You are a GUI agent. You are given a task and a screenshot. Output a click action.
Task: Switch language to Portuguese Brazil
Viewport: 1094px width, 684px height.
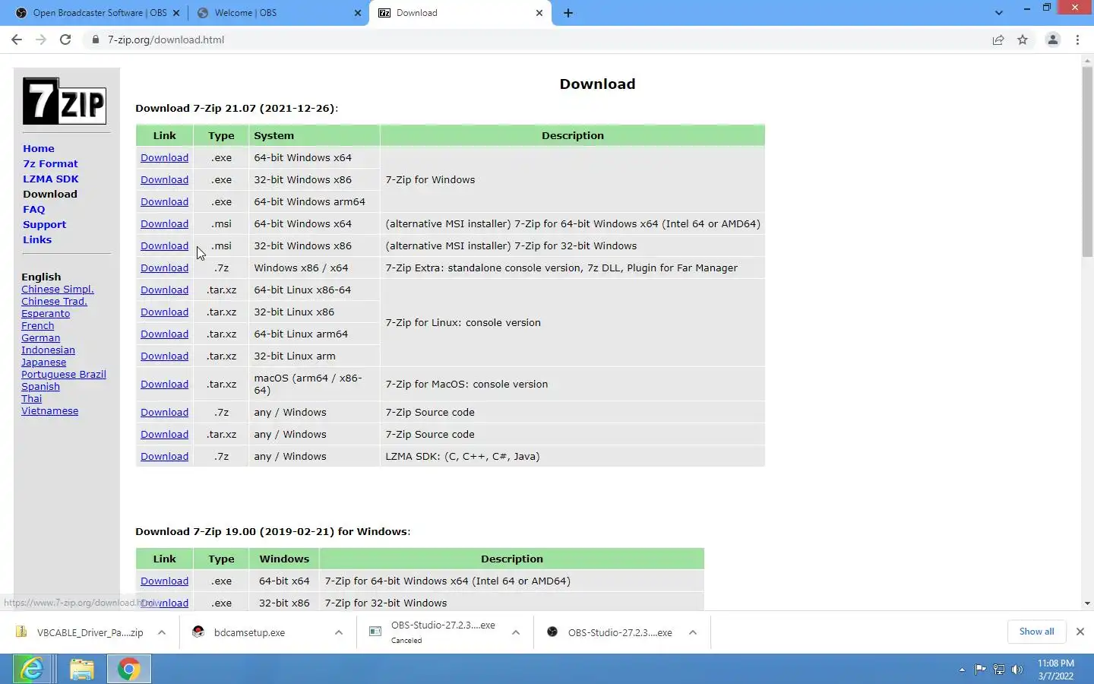pos(64,375)
